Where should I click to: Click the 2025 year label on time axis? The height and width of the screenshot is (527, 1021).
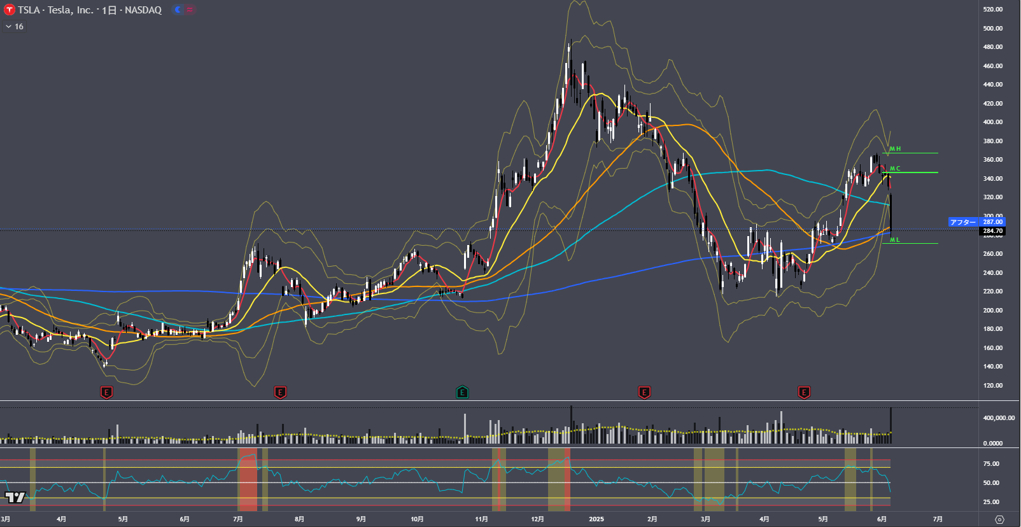click(x=596, y=519)
